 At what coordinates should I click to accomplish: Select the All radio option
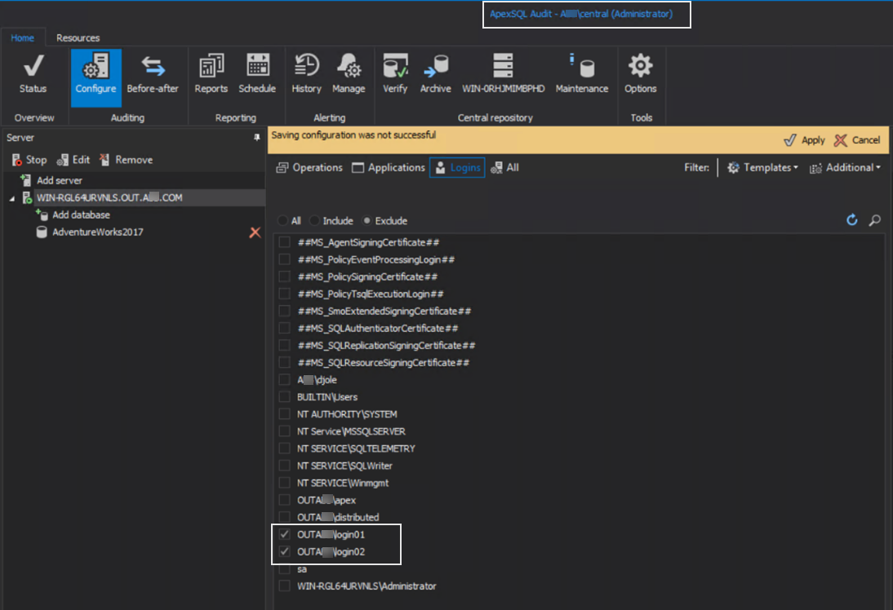click(x=282, y=221)
